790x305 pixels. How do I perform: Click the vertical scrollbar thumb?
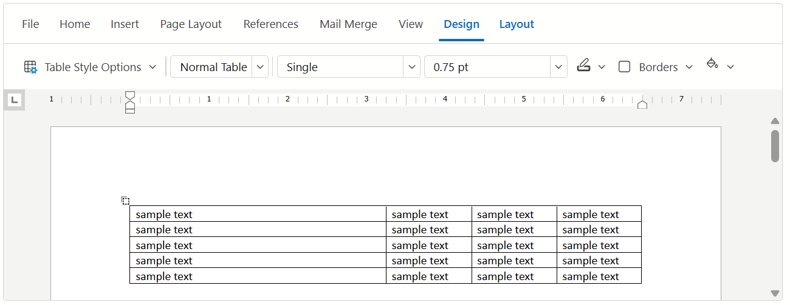pos(775,146)
